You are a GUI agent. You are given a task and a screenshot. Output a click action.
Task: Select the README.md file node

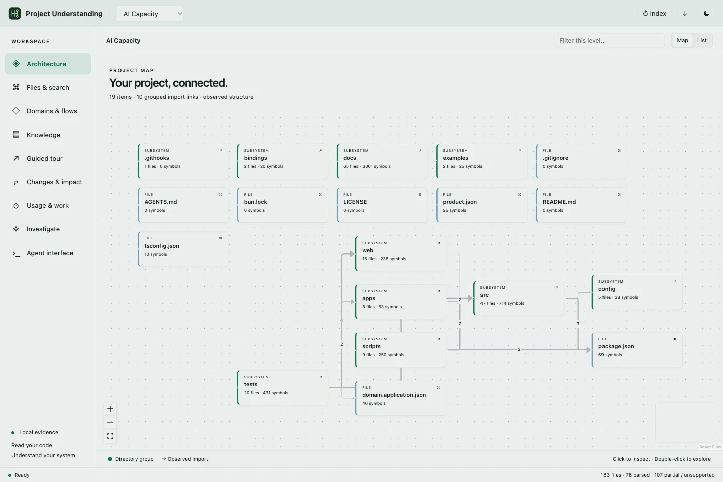point(581,205)
